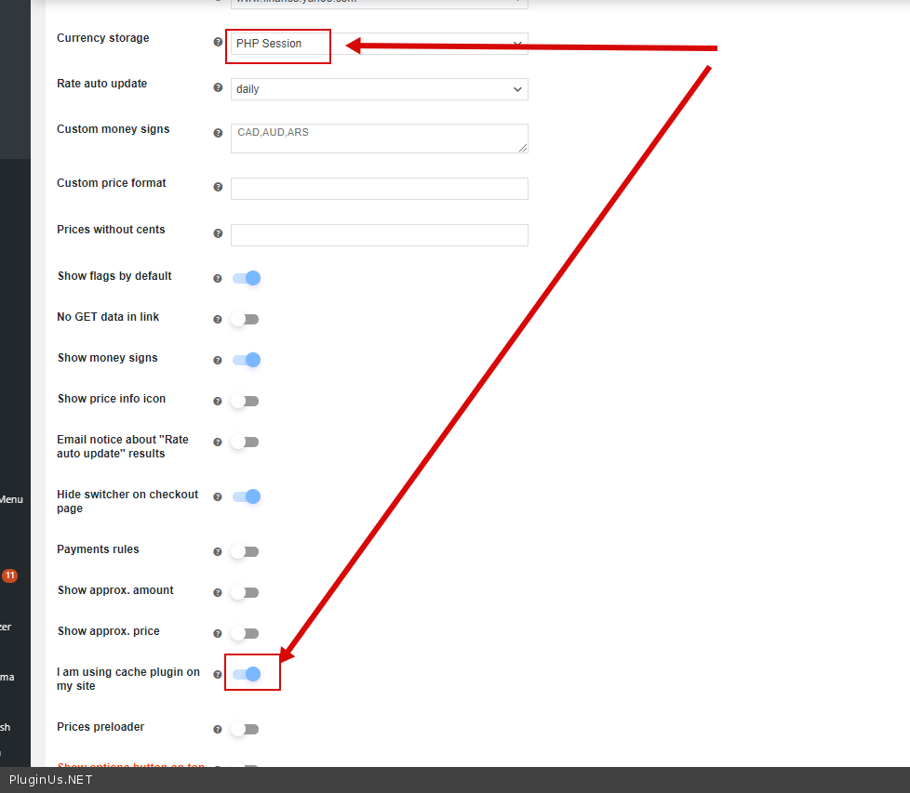The height and width of the screenshot is (793, 910).
Task: Disable the Show flags by default toggle
Action: [246, 278]
